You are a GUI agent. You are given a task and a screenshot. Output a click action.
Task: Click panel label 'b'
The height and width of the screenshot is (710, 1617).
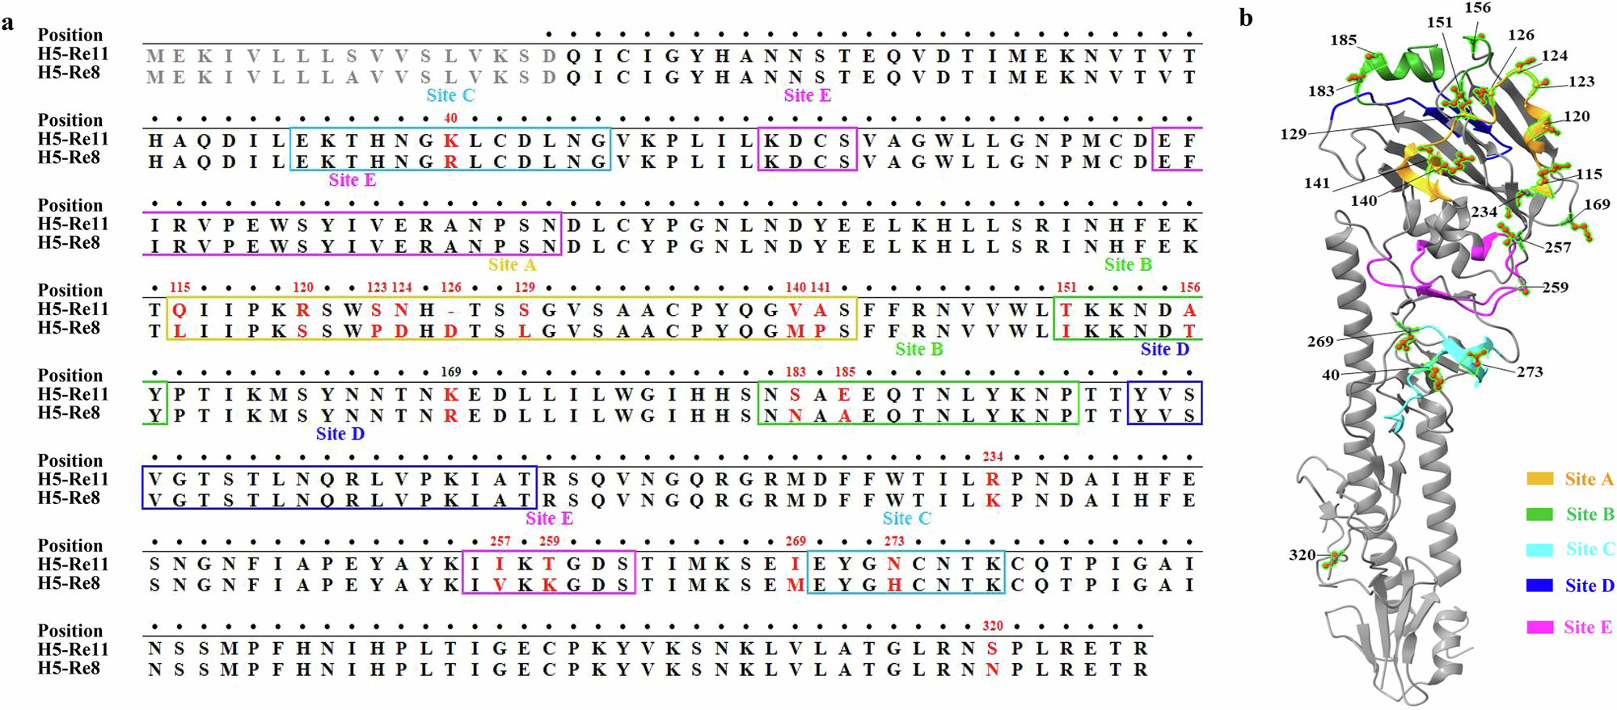1246,17
